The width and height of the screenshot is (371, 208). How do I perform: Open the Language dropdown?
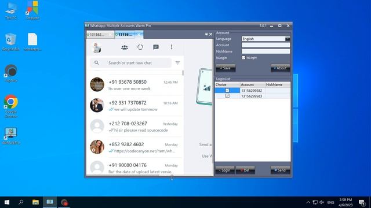[288, 39]
